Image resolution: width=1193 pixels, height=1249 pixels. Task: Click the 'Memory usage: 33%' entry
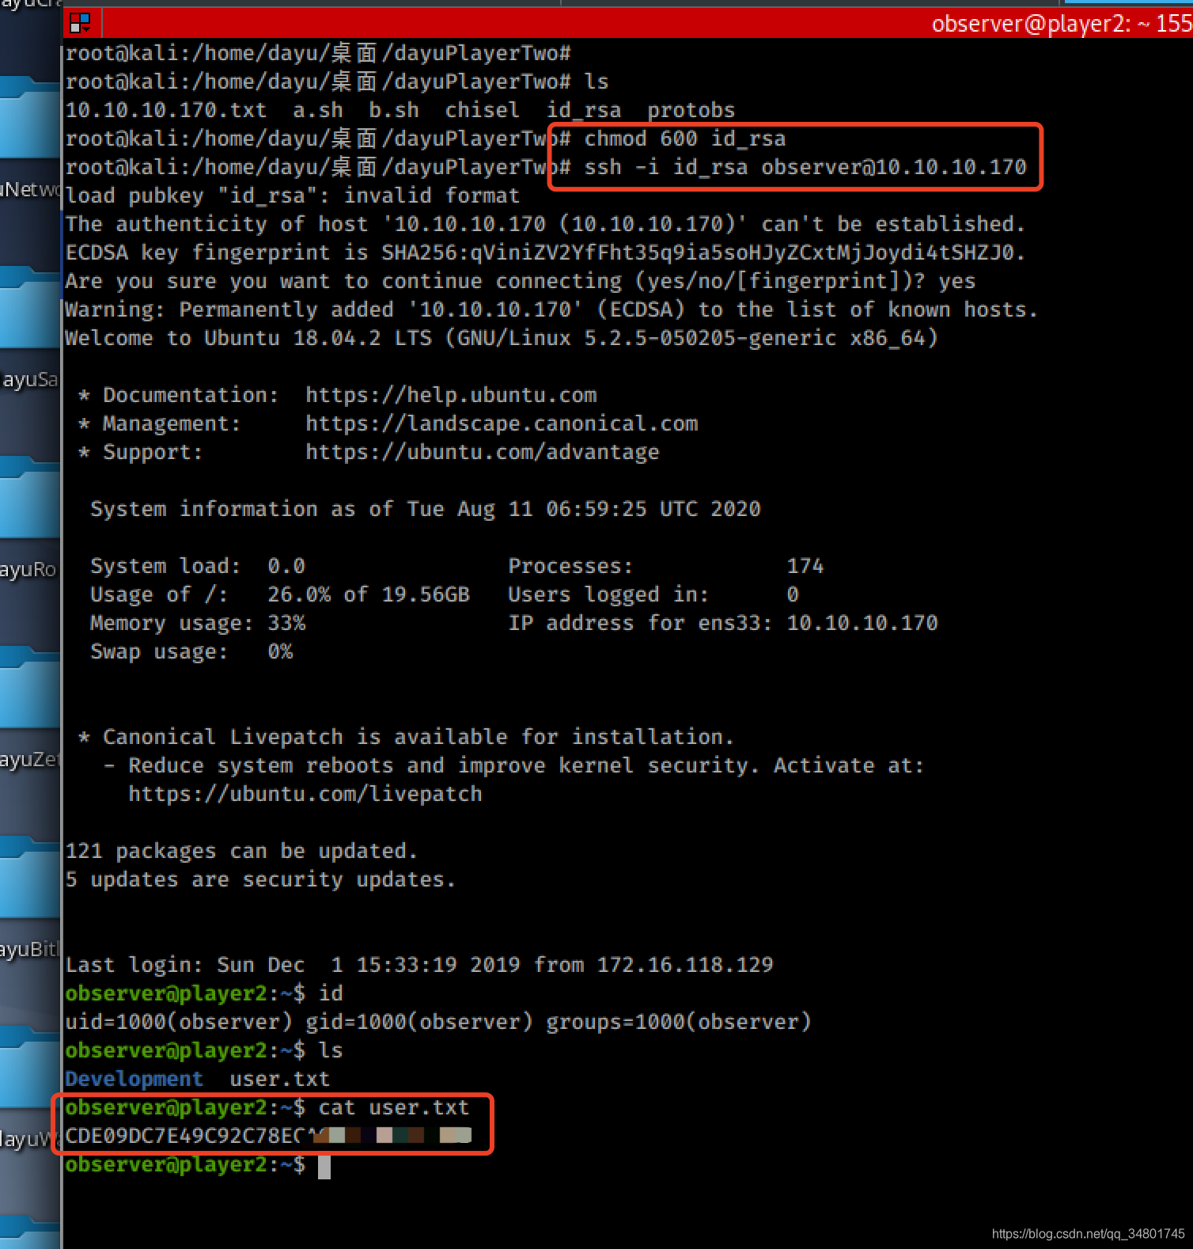[x=198, y=623]
